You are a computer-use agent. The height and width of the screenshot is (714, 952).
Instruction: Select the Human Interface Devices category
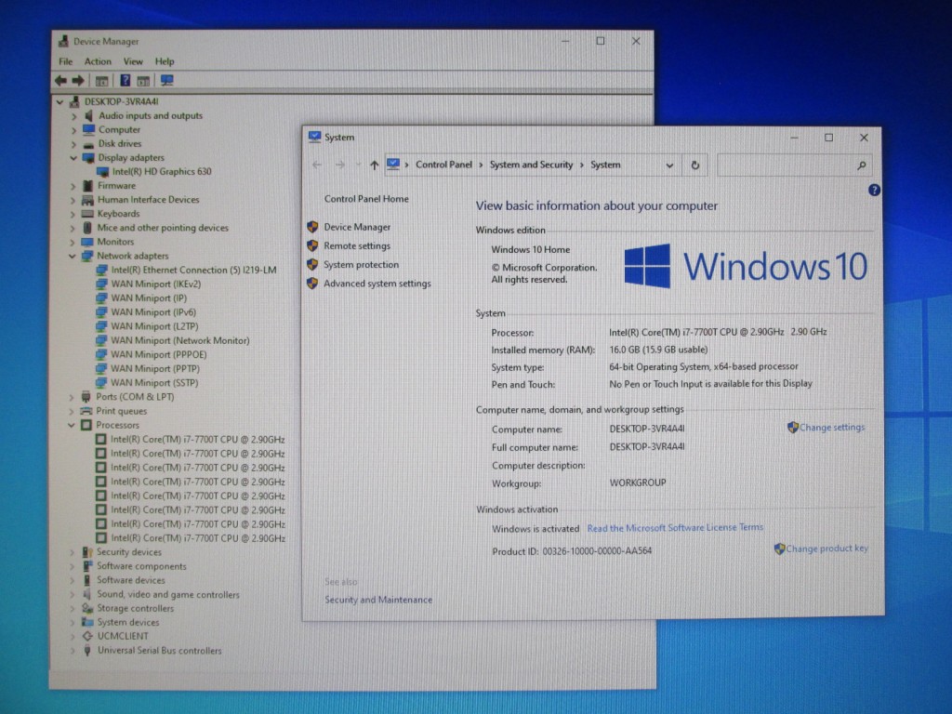[148, 200]
